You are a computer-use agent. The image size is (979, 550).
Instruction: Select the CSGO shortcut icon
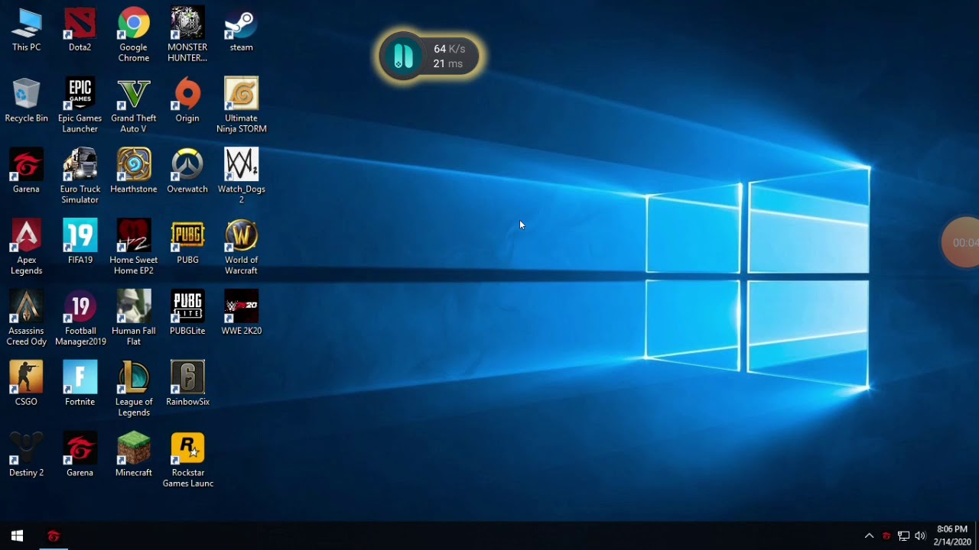pos(26,385)
